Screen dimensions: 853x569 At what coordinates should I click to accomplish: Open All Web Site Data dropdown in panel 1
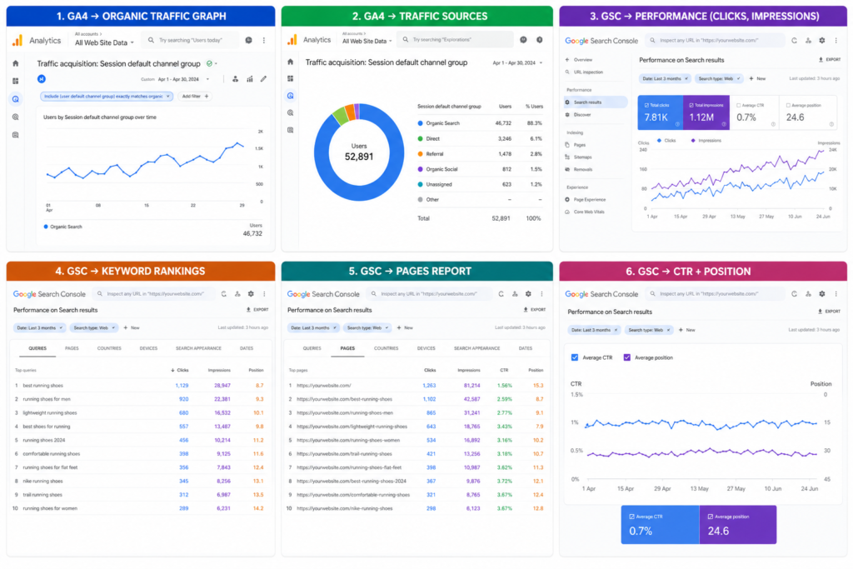coord(104,42)
